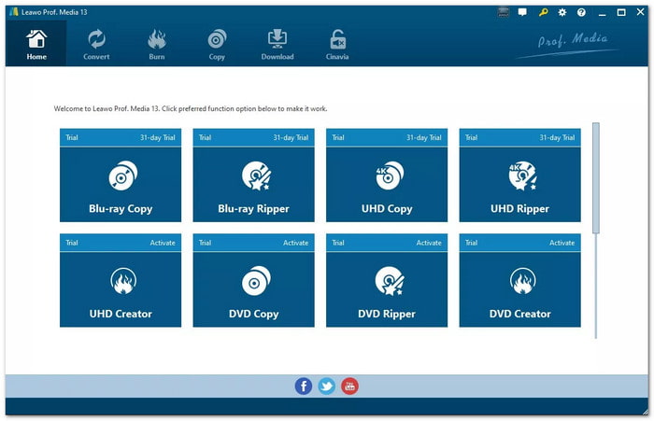Screen dimensions: 654x421
Task: Click 31-day Trial on UHD Copy
Action: pyautogui.click(x=424, y=137)
